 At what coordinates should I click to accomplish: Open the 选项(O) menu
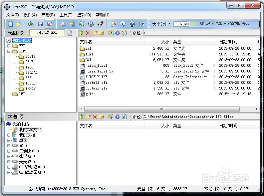pos(84,15)
